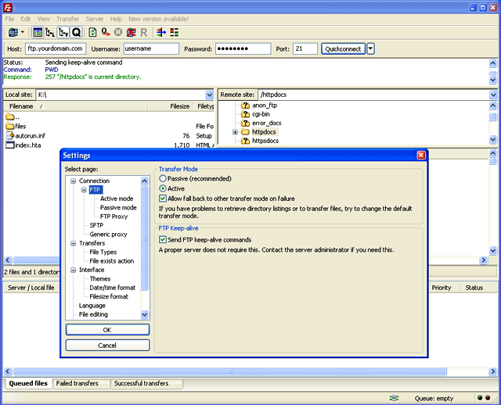
Task: Collapse the Connection tree node
Action: click(x=73, y=181)
